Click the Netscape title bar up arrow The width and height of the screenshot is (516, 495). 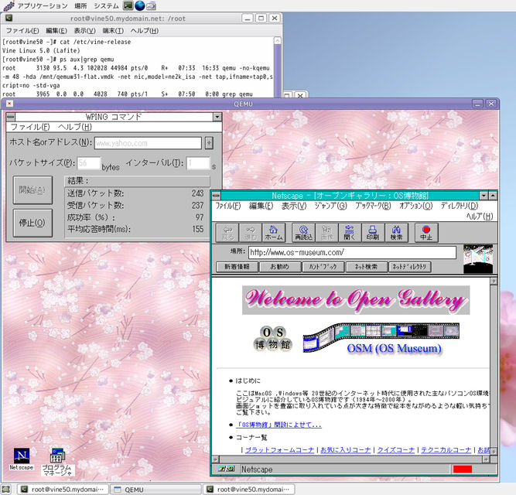[493, 196]
